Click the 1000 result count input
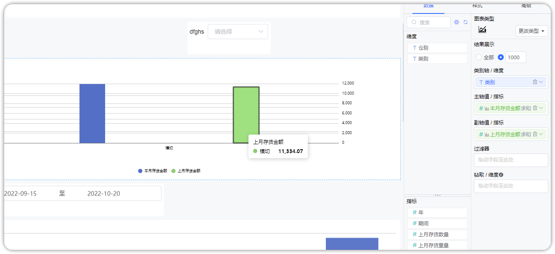Screen dimensions: 555x254 515,57
